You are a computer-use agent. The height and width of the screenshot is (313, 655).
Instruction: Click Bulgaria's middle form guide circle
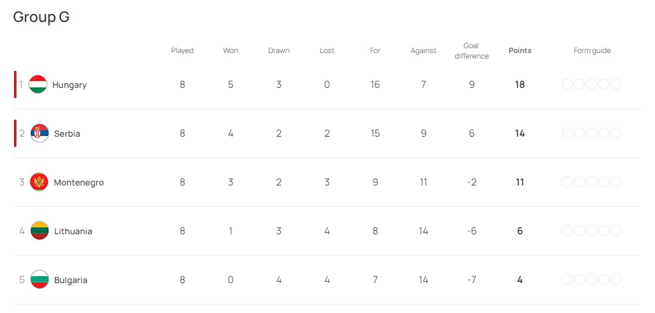[x=592, y=279]
